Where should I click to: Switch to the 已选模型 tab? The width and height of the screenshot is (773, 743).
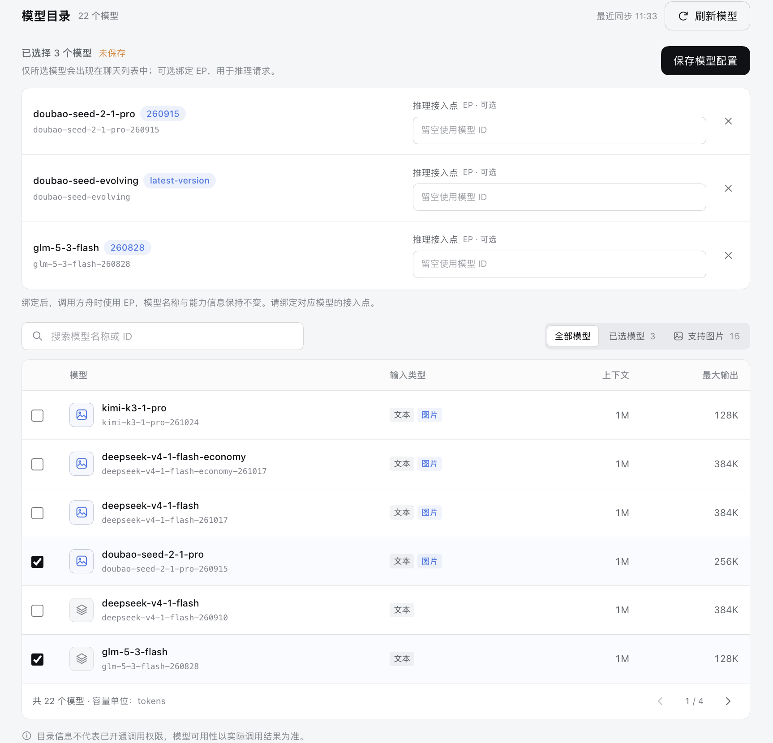click(x=632, y=336)
